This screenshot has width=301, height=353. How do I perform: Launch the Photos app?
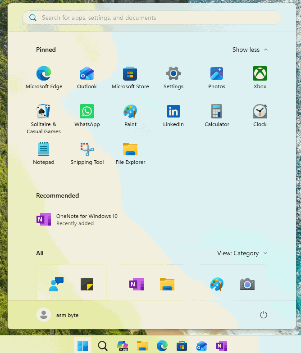[x=217, y=77]
